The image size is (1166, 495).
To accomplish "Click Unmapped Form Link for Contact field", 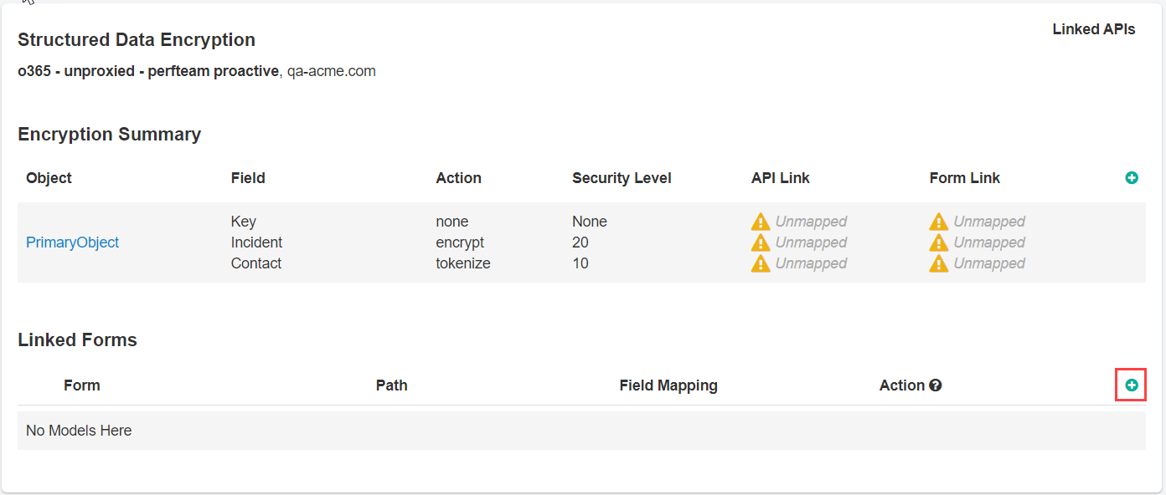I will (989, 263).
